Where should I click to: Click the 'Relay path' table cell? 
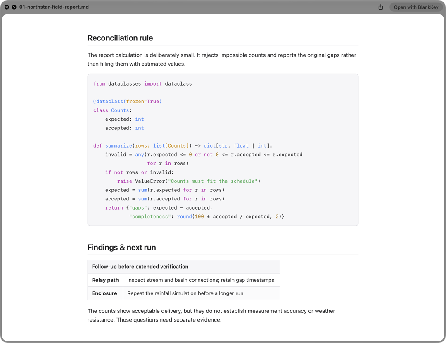[x=105, y=280]
